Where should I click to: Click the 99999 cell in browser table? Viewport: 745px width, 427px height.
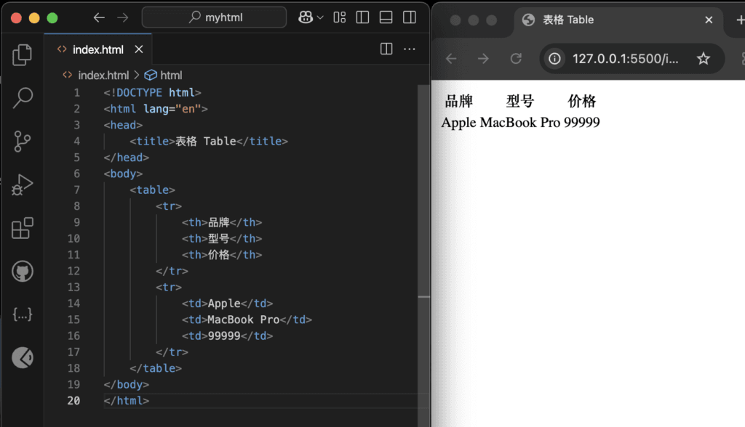pyautogui.click(x=581, y=123)
